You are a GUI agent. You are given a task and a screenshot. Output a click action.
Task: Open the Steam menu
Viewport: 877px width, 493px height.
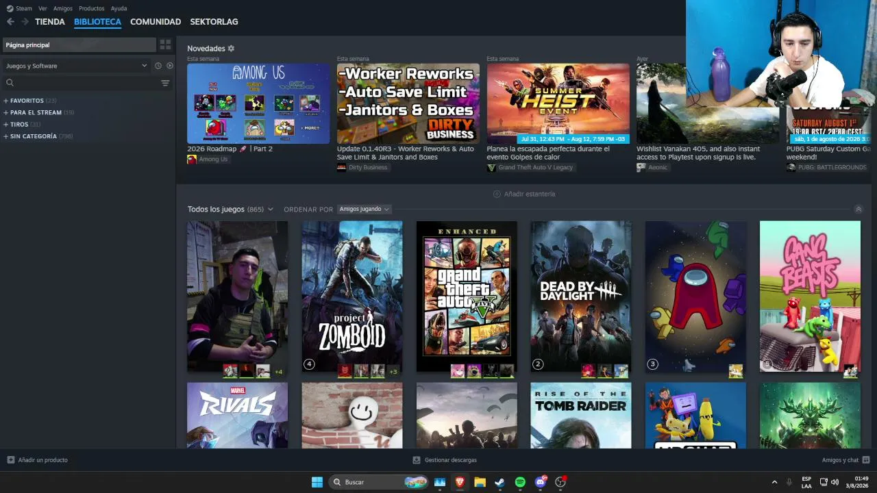24,9
